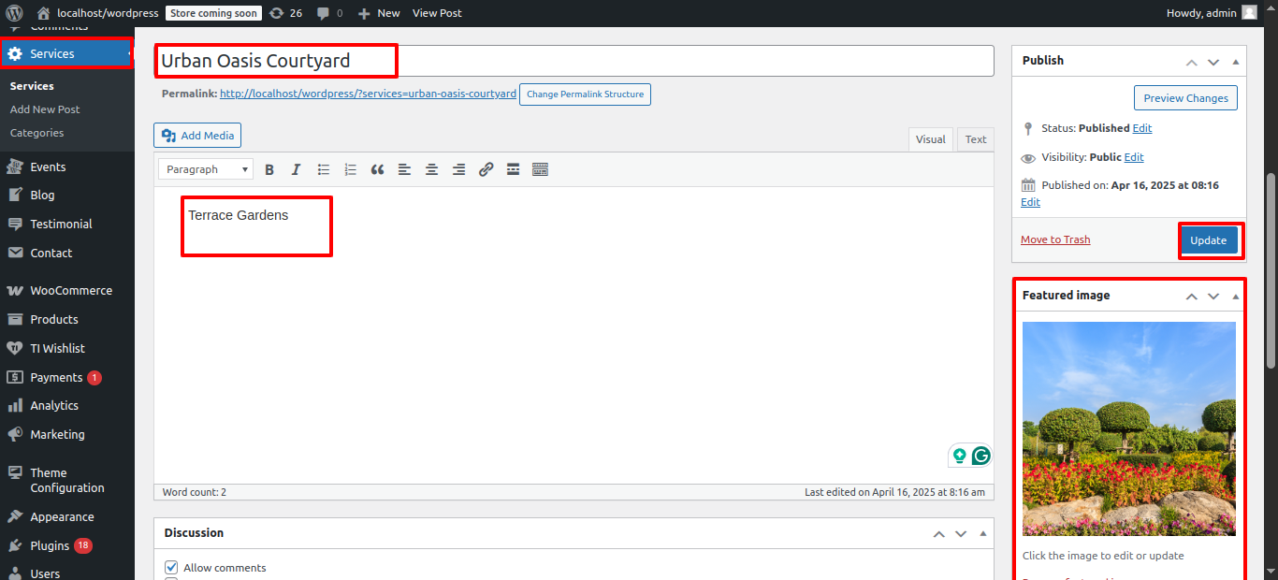1278x580 pixels.
Task: Click the Update button
Action: (x=1208, y=240)
